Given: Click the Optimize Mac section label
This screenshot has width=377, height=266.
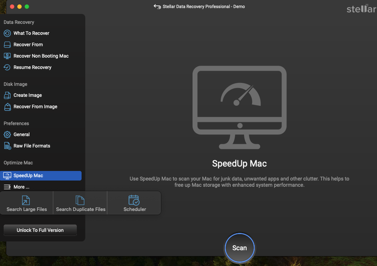Looking at the screenshot, I should click(x=18, y=163).
